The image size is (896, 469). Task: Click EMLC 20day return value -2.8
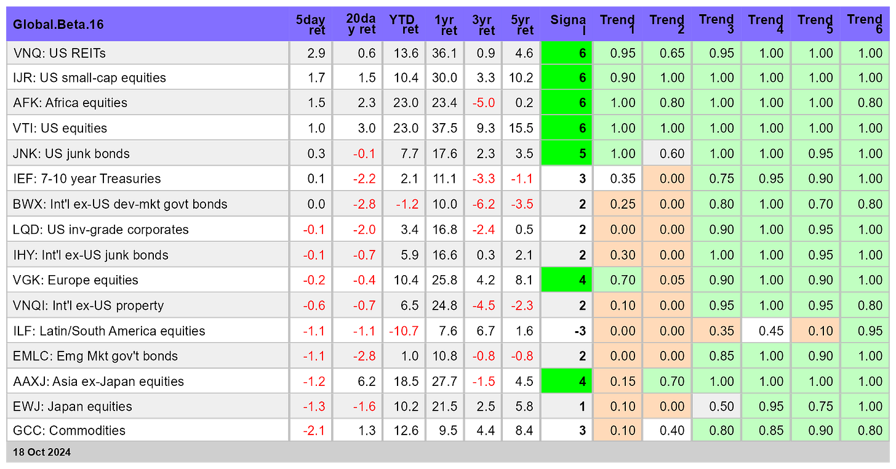(x=363, y=356)
